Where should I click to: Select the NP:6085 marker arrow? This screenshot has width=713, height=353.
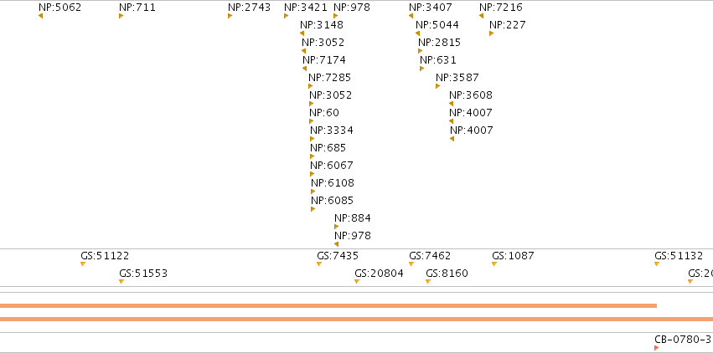(x=313, y=209)
